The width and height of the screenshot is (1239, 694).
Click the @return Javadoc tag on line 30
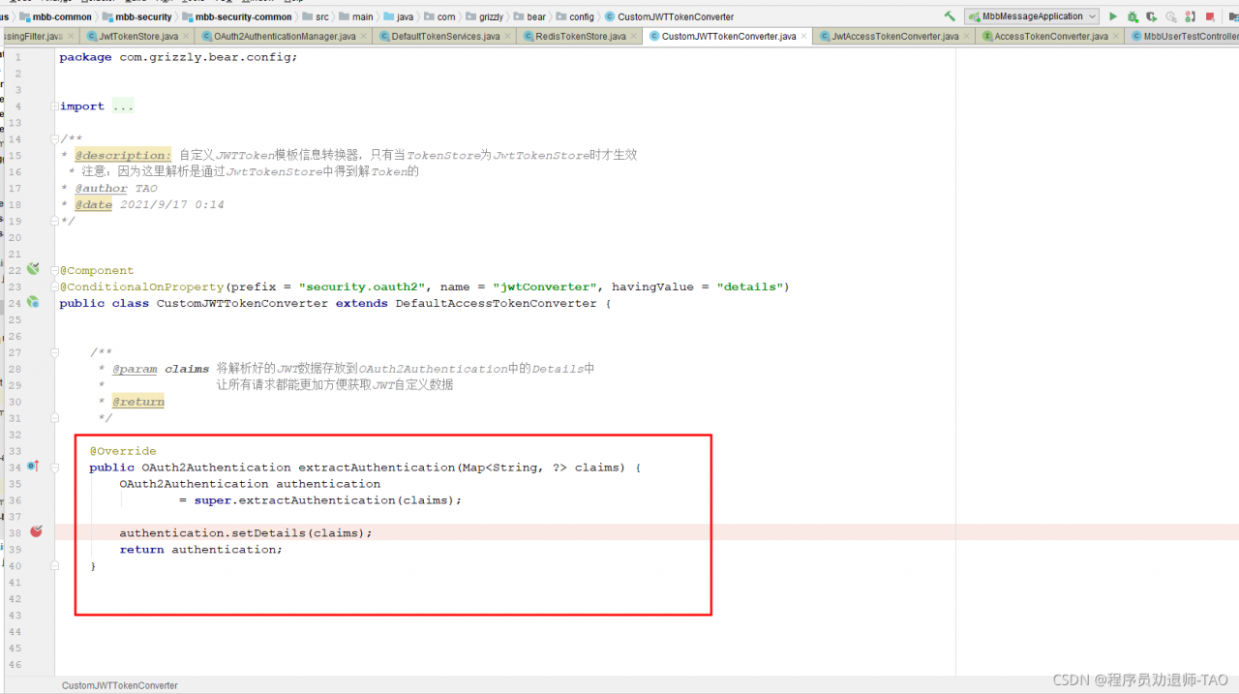tap(138, 402)
